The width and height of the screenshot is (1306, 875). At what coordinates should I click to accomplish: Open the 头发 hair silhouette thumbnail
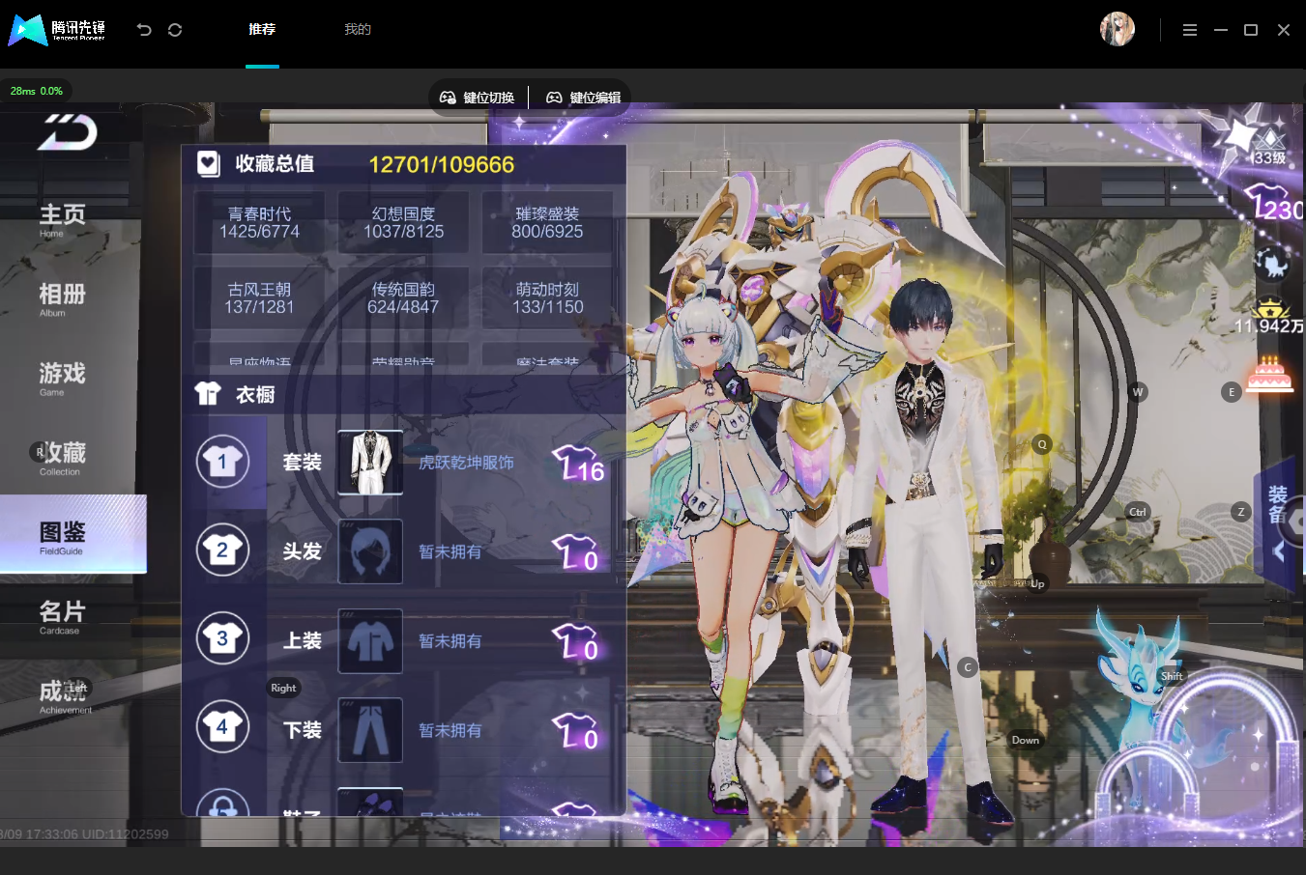click(x=370, y=551)
